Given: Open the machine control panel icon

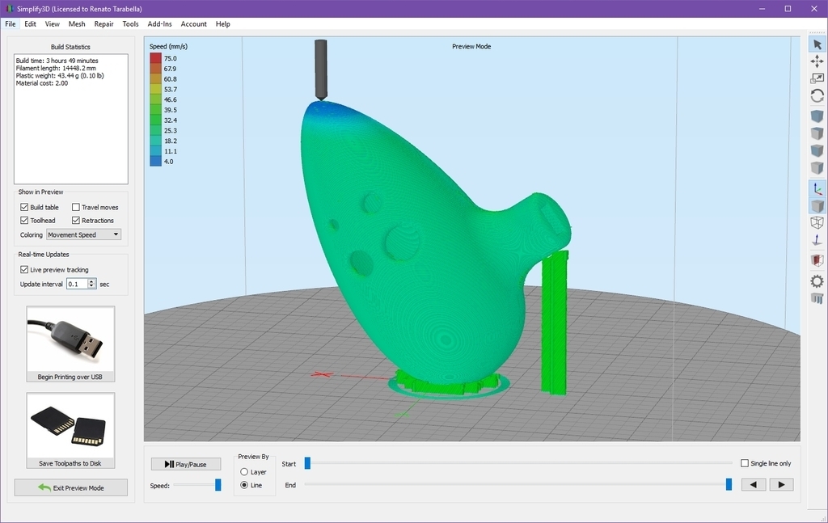Looking at the screenshot, I should pos(817,298).
